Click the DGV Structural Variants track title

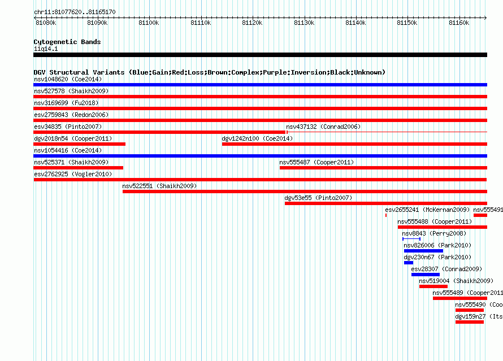pyautogui.click(x=210, y=72)
